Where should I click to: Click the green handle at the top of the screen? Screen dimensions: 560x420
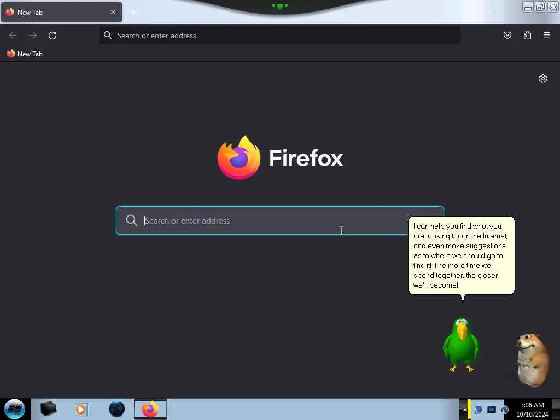pos(279,6)
